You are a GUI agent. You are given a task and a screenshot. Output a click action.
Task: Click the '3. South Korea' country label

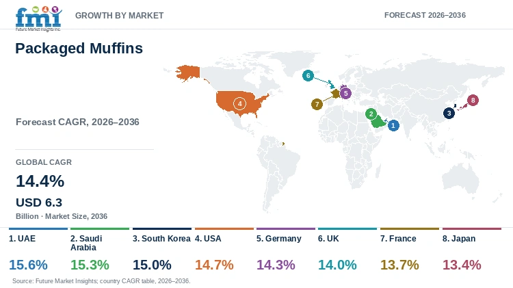(x=161, y=239)
